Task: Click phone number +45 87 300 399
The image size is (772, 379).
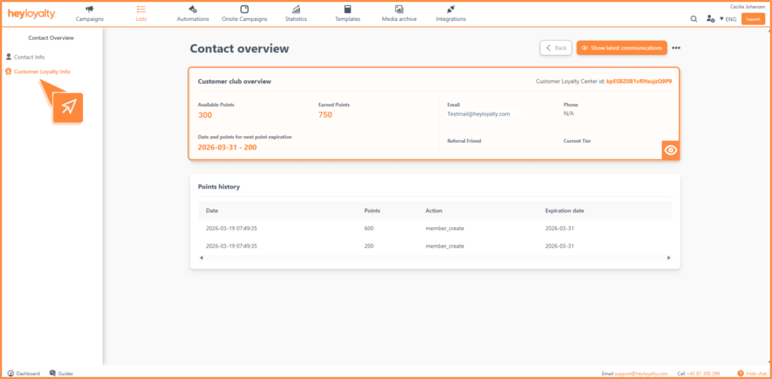Action: (703, 374)
